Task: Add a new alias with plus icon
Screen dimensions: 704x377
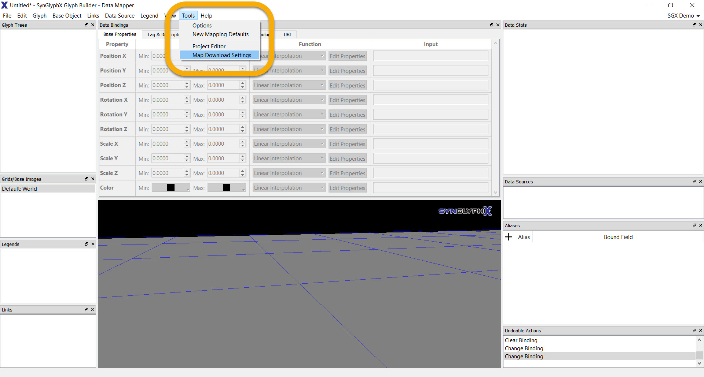Action: click(x=509, y=237)
